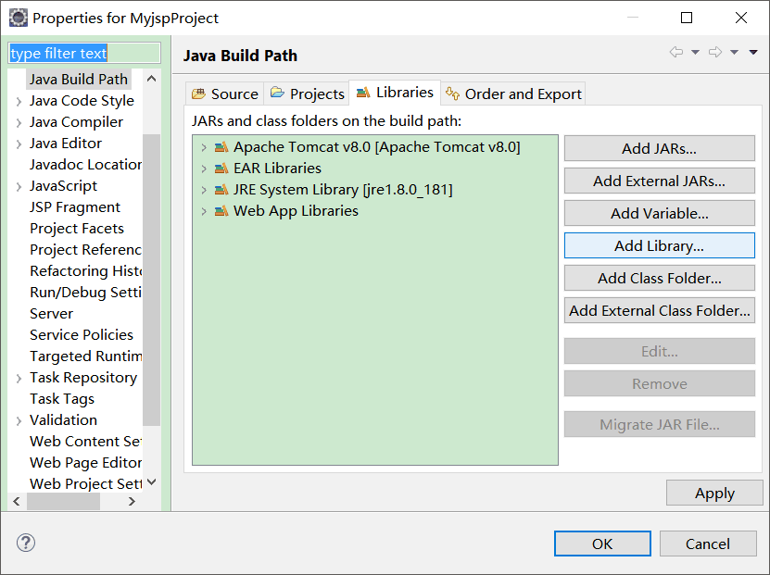The height and width of the screenshot is (575, 770).
Task: Click the back navigation arrow icon
Action: click(676, 53)
